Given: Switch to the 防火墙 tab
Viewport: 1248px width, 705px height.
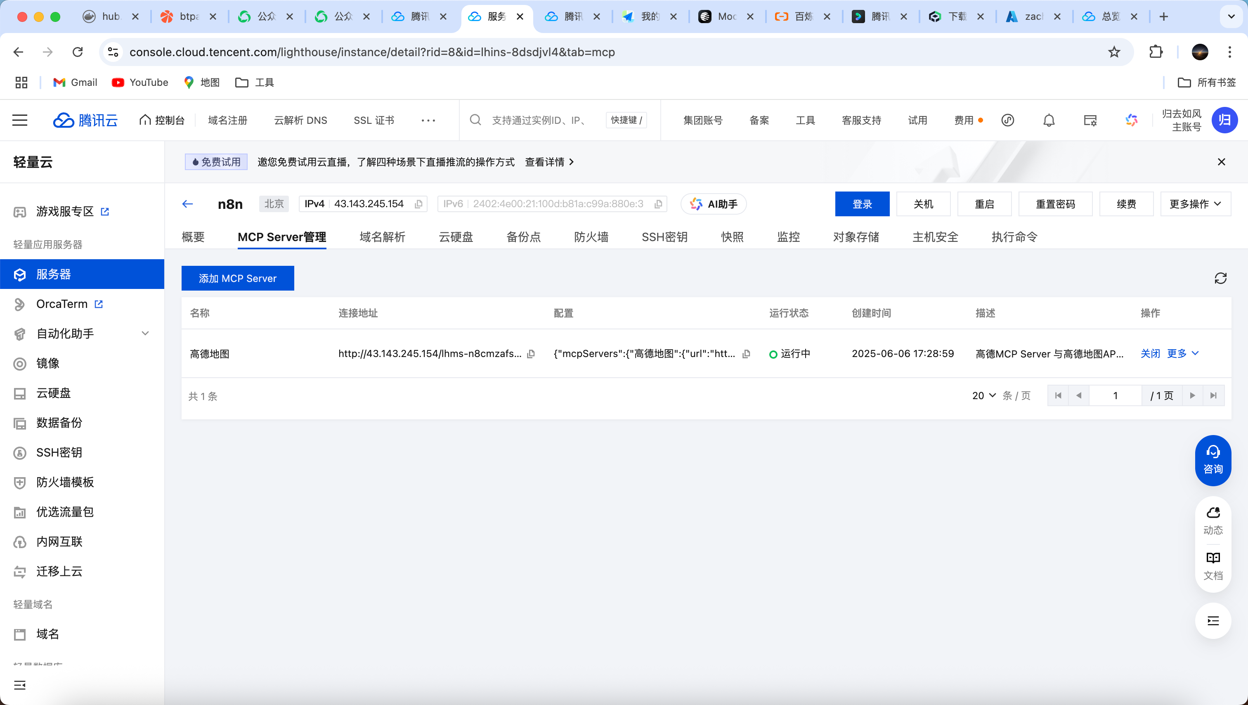Looking at the screenshot, I should tap(591, 237).
